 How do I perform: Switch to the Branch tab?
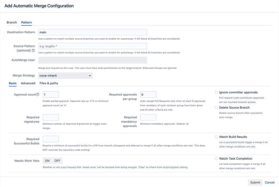coord(11,22)
